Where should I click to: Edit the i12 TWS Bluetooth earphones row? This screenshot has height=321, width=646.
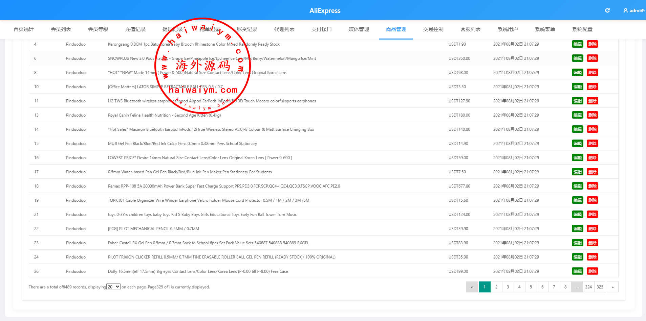(578, 101)
